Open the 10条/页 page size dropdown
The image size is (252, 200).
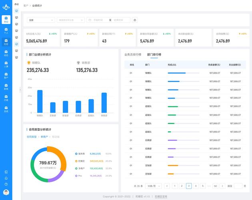click(154, 186)
